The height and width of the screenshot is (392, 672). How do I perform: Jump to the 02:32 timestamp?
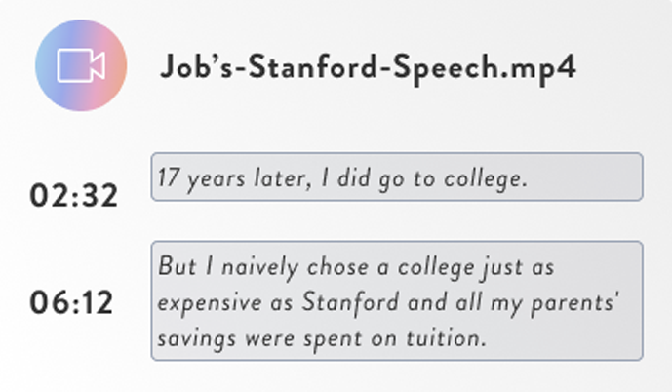[x=73, y=196]
